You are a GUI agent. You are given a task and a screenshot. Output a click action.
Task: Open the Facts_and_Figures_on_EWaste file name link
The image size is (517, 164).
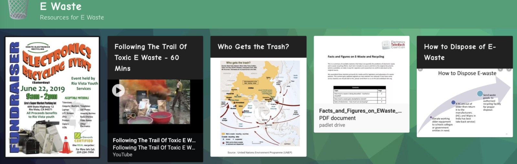tap(360, 111)
